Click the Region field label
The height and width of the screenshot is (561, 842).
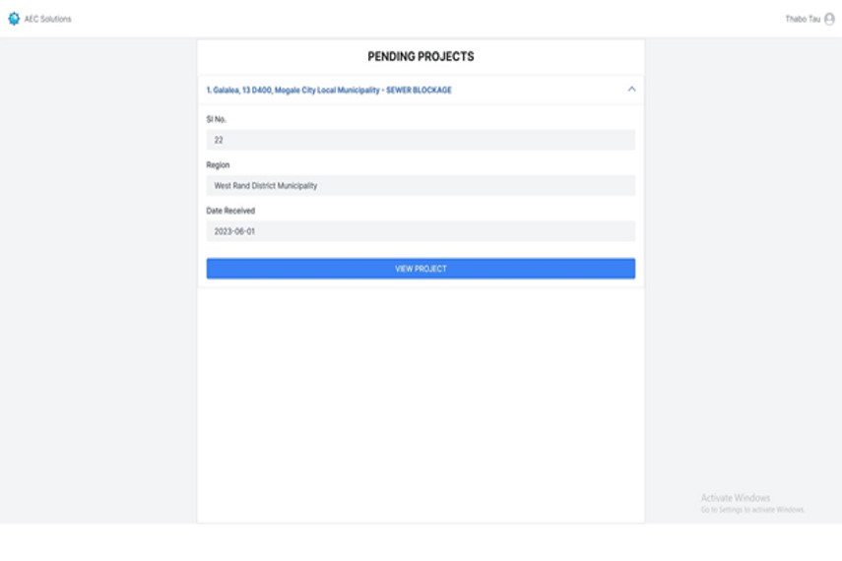click(218, 164)
